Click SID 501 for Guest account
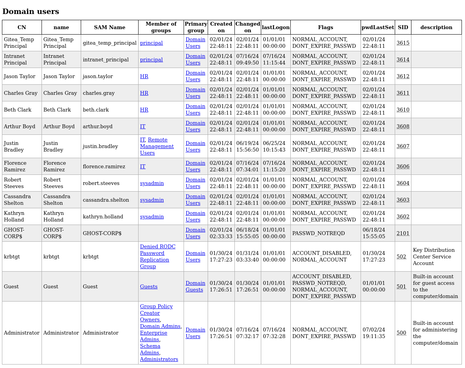465x368 pixels. tap(401, 286)
